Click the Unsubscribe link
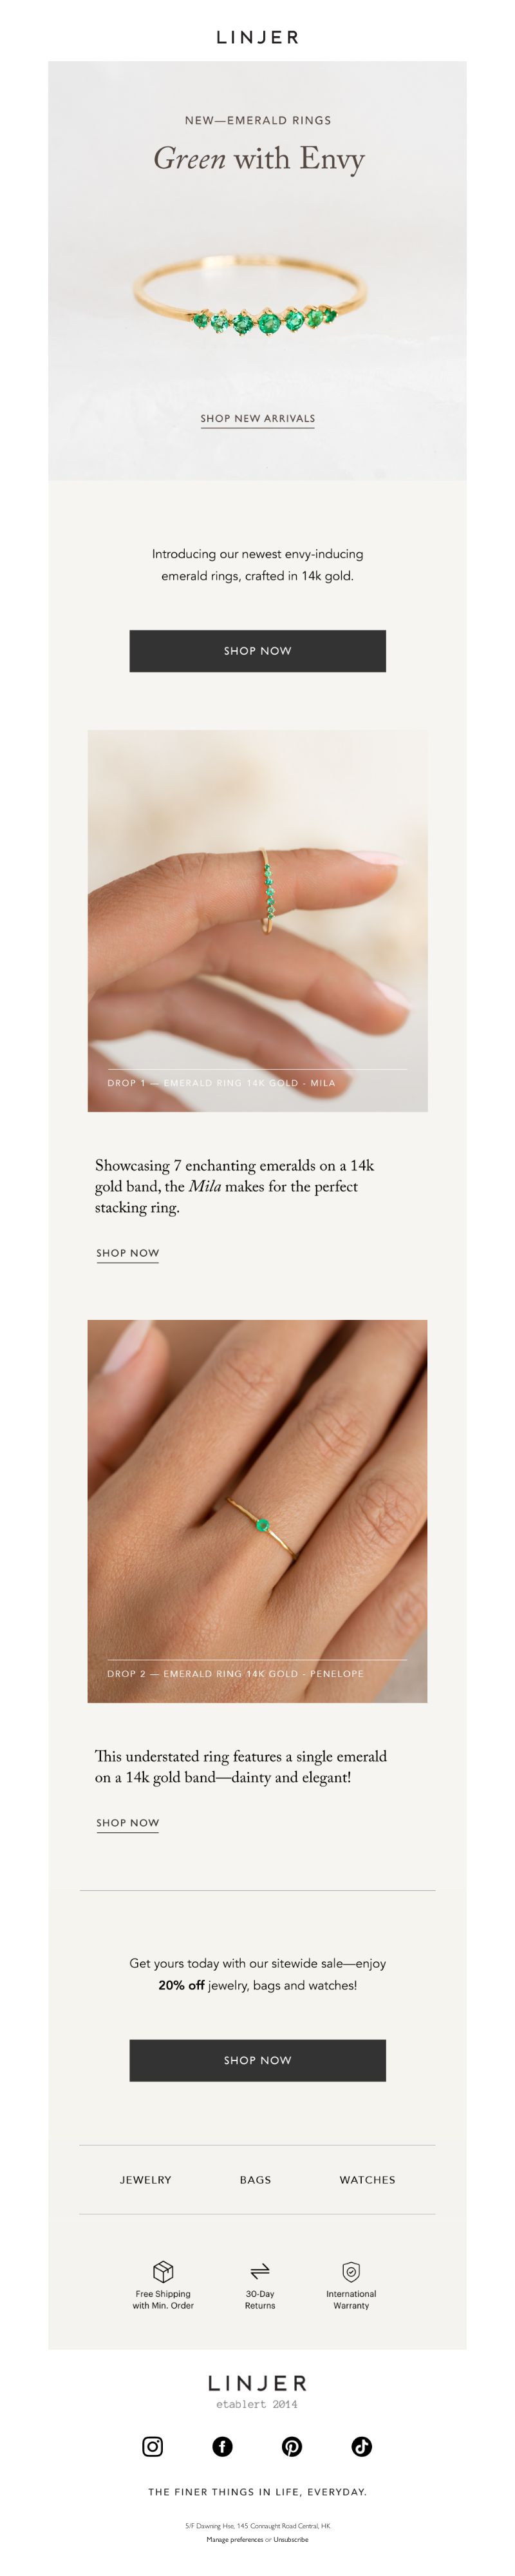This screenshot has height=2576, width=515. 290,2539
